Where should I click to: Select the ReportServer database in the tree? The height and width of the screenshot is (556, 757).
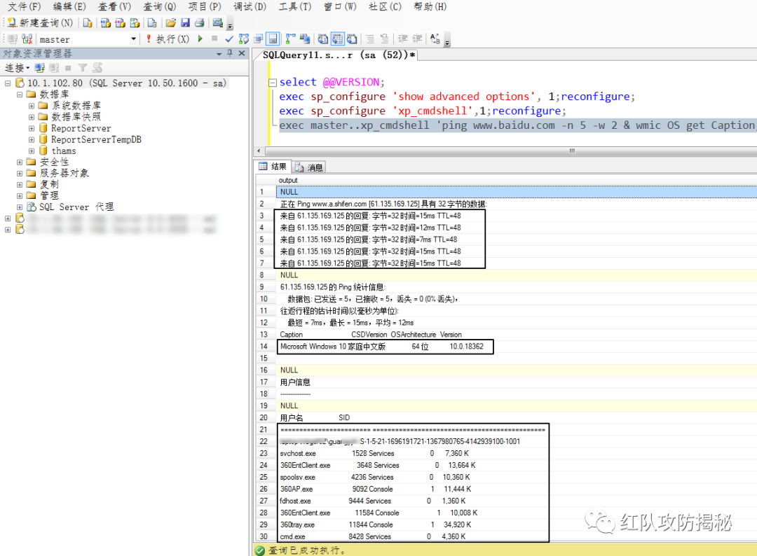point(81,128)
